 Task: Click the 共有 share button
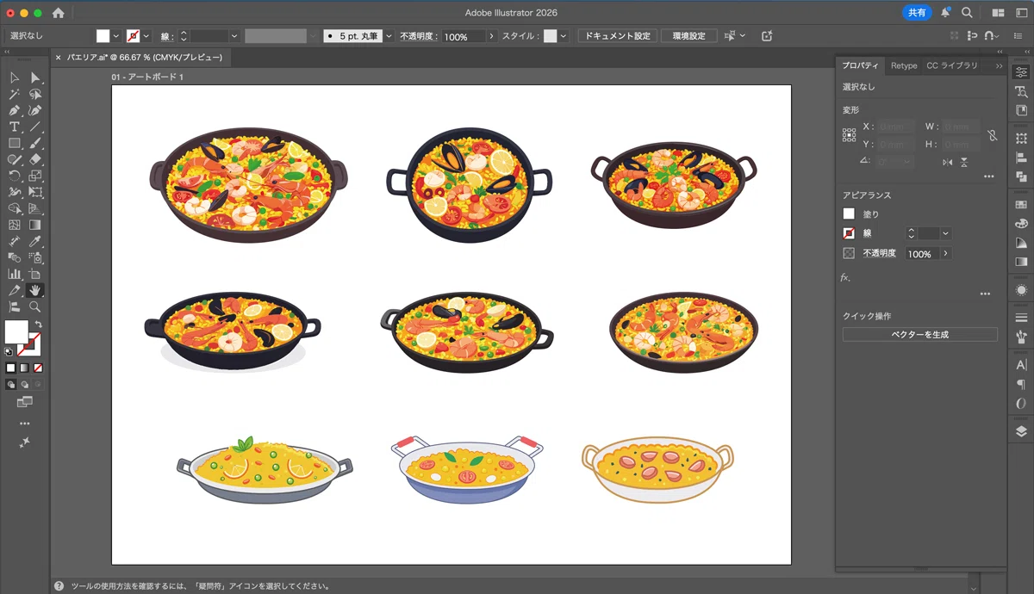[917, 13]
